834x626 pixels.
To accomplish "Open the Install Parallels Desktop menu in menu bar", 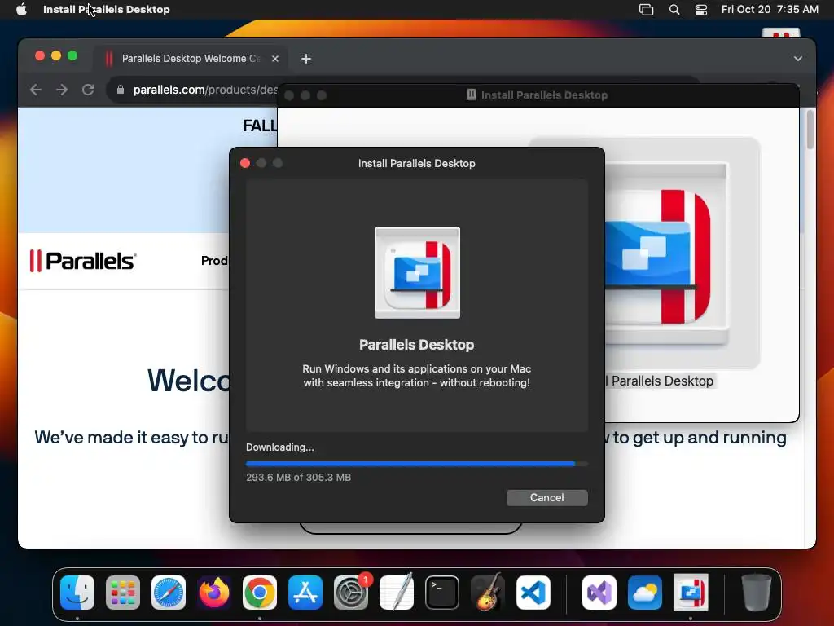I will (107, 9).
